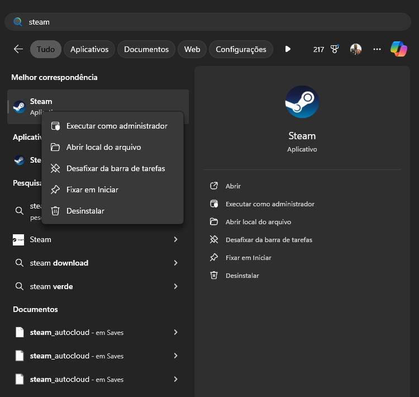Click Abrir in the details pane
The height and width of the screenshot is (397, 419).
pyautogui.click(x=233, y=186)
